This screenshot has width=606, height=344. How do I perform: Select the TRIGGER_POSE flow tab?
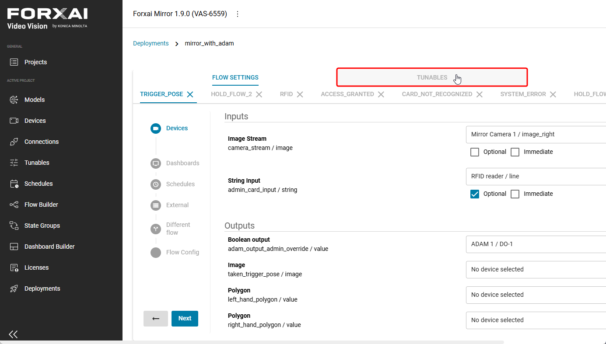pyautogui.click(x=161, y=94)
